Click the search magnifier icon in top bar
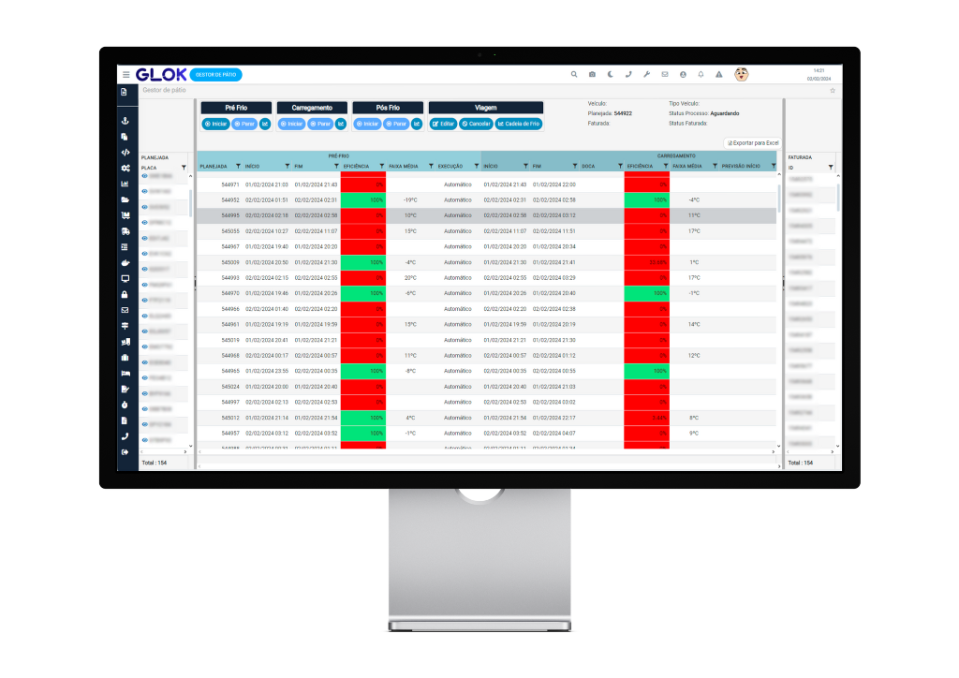The height and width of the screenshot is (678, 959). tap(574, 74)
